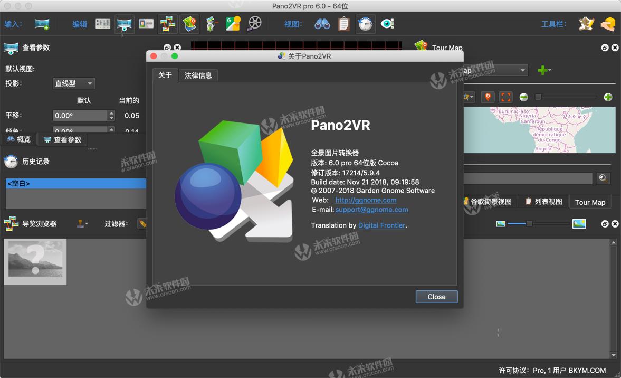Open the green plus add-map dropdown
The width and height of the screenshot is (621, 378).
[544, 71]
